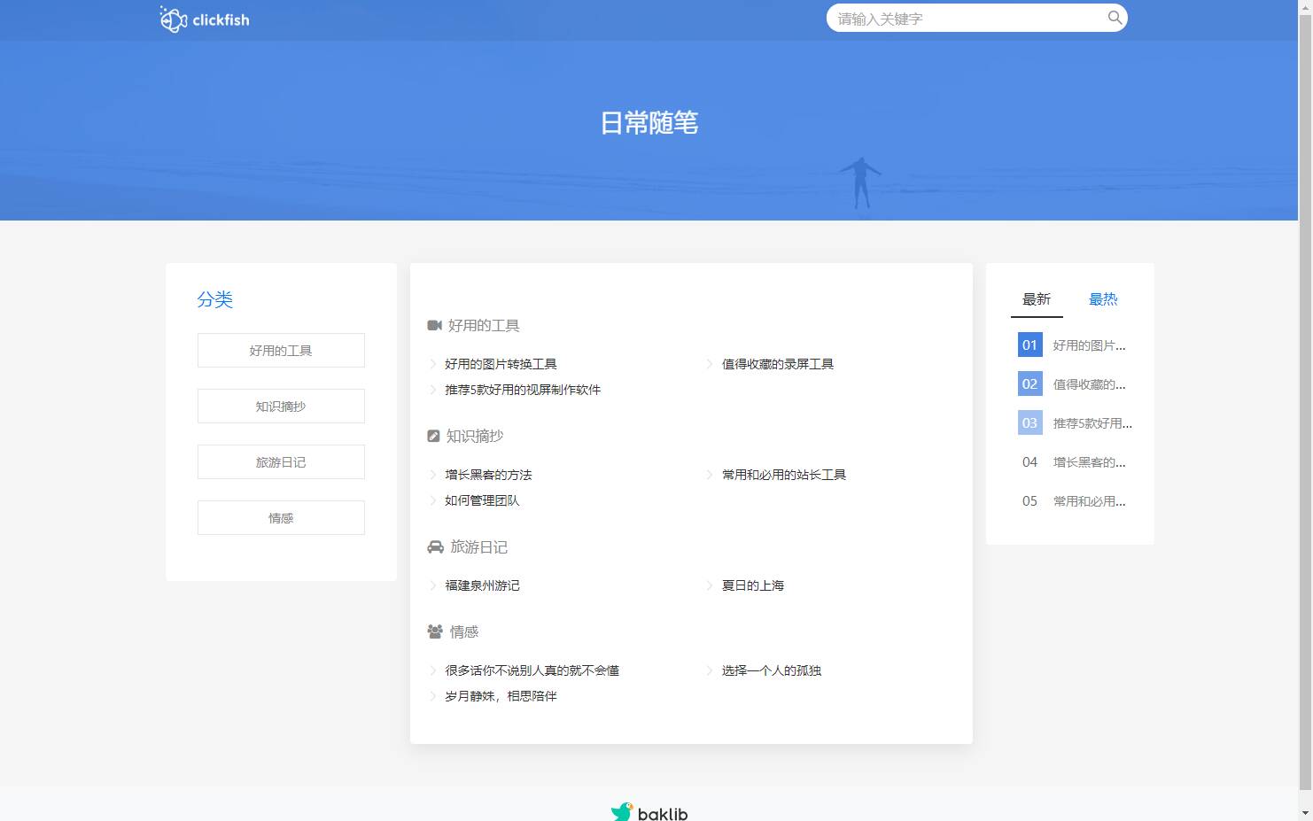1313x821 pixels.
Task: Open article 选择一个人的孤独
Action: point(771,670)
